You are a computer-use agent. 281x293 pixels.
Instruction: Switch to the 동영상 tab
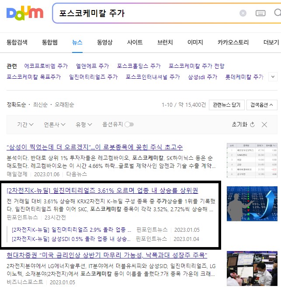(x=105, y=42)
